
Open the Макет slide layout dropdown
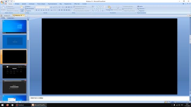pos(28,7)
